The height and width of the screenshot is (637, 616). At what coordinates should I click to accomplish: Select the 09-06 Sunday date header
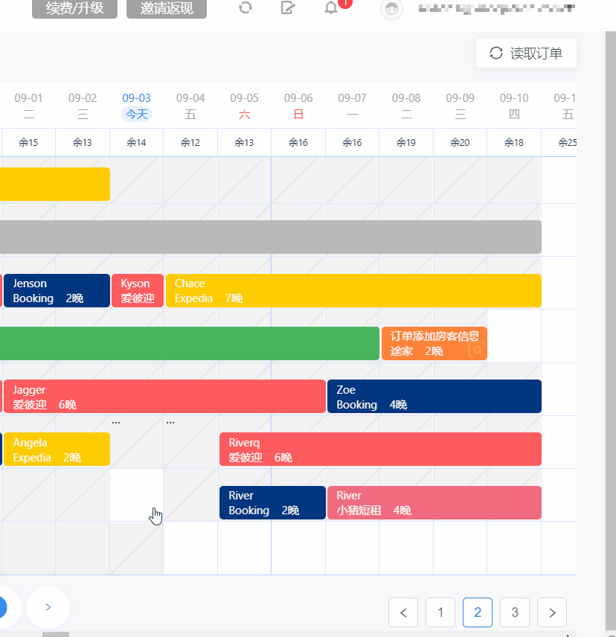(298, 106)
